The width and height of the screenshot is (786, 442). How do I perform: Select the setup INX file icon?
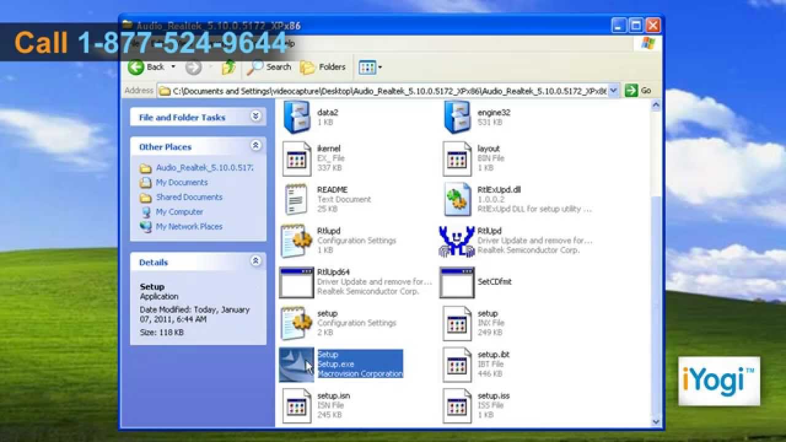click(x=457, y=323)
